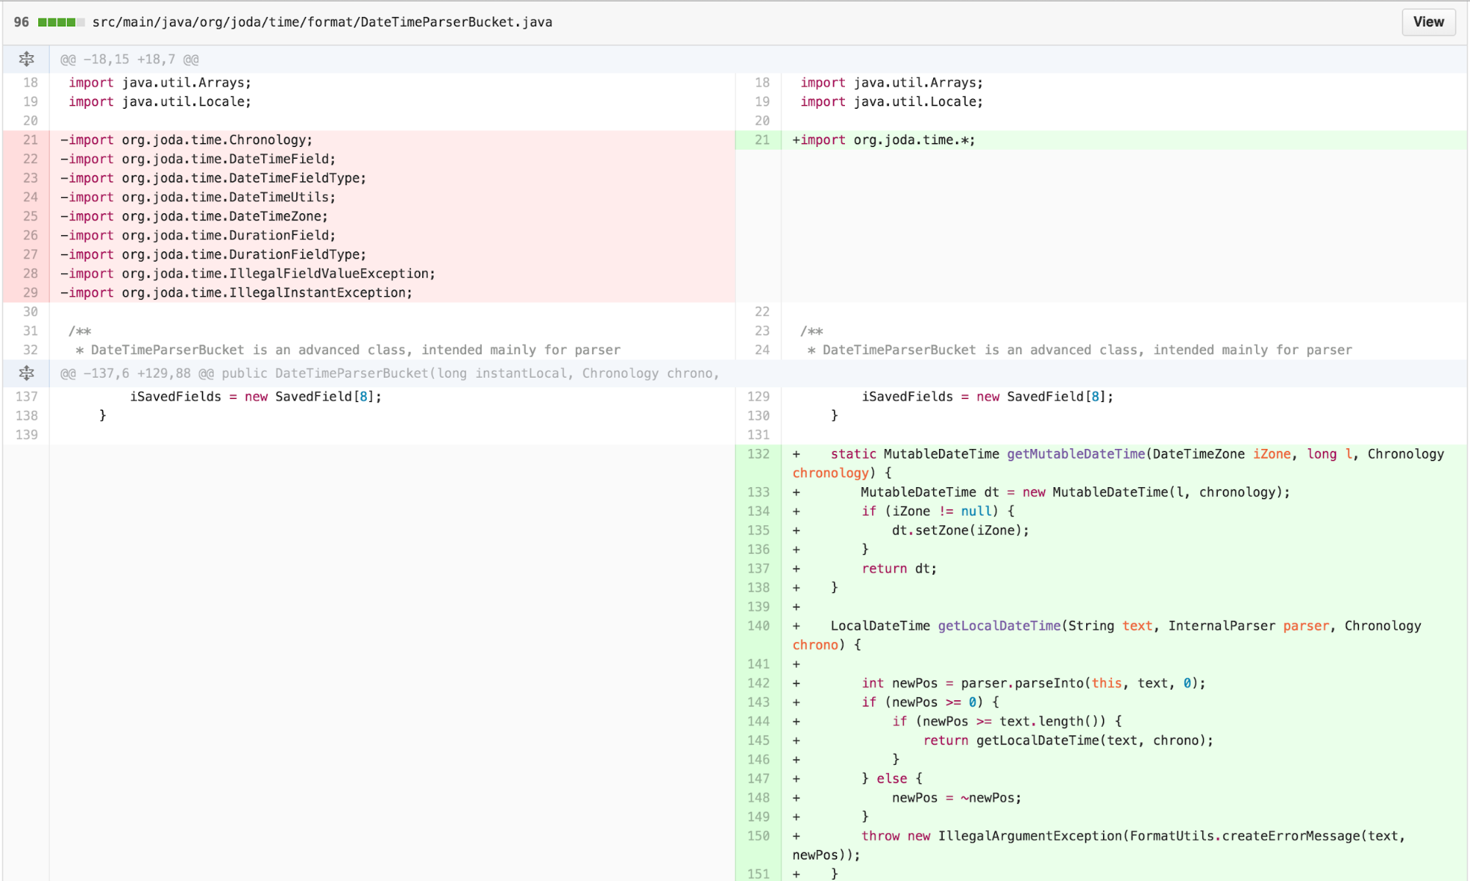The image size is (1470, 881).
Task: Click line number 150 in the new file column
Action: tap(758, 836)
